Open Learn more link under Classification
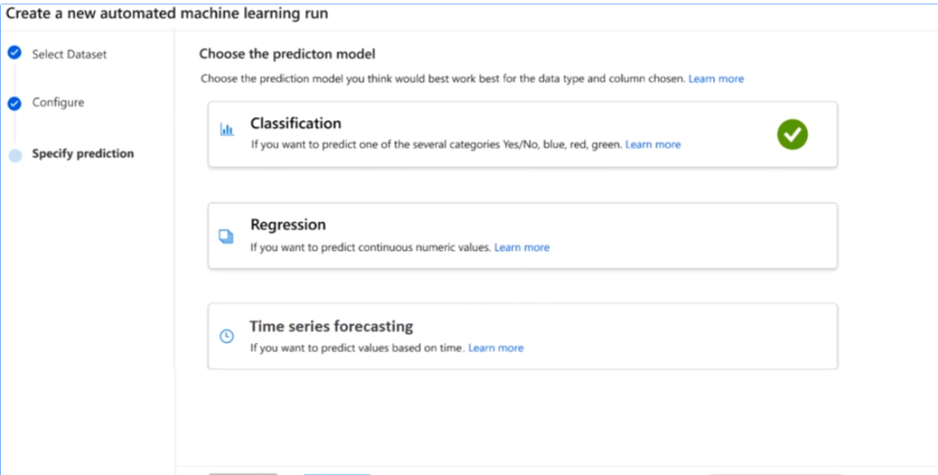Viewport: 938px width, 475px height. click(653, 145)
